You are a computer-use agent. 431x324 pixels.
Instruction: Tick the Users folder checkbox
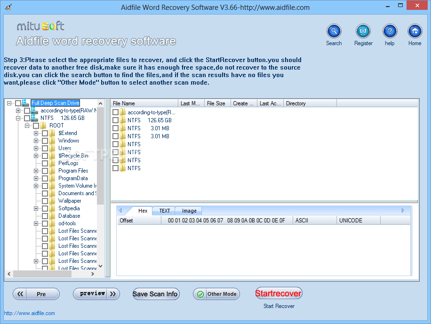[45, 148]
